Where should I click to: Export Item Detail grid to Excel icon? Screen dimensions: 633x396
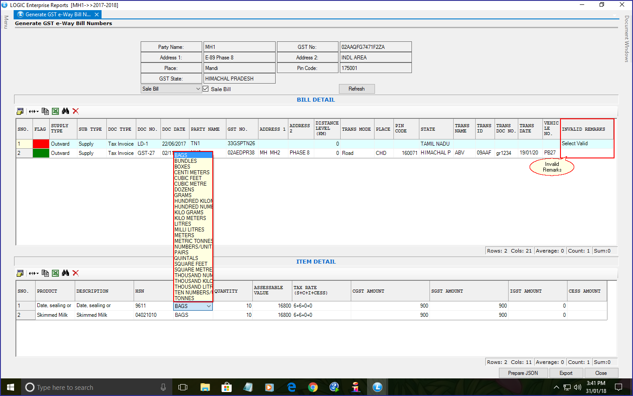pyautogui.click(x=55, y=273)
